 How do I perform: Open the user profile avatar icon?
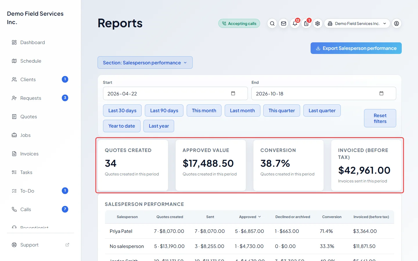pos(397,23)
